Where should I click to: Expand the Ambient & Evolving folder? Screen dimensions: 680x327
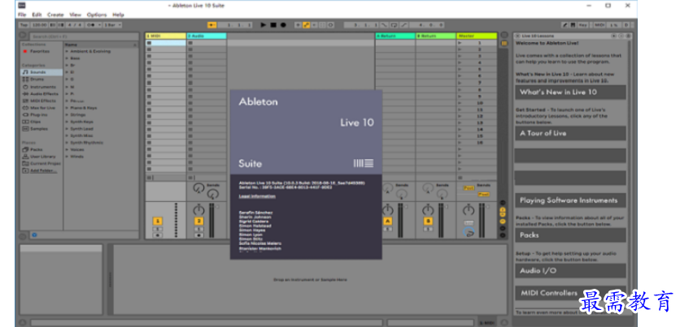67,51
